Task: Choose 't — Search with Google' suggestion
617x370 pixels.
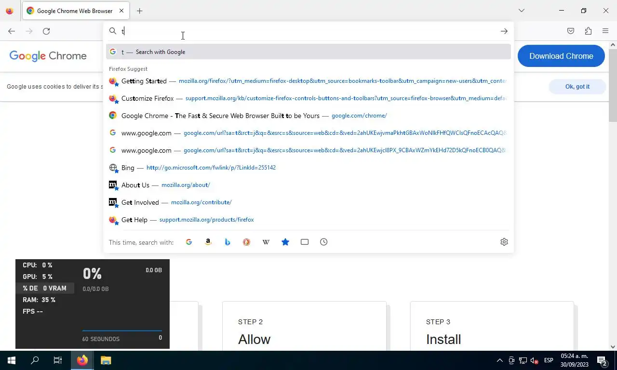Action: click(308, 52)
